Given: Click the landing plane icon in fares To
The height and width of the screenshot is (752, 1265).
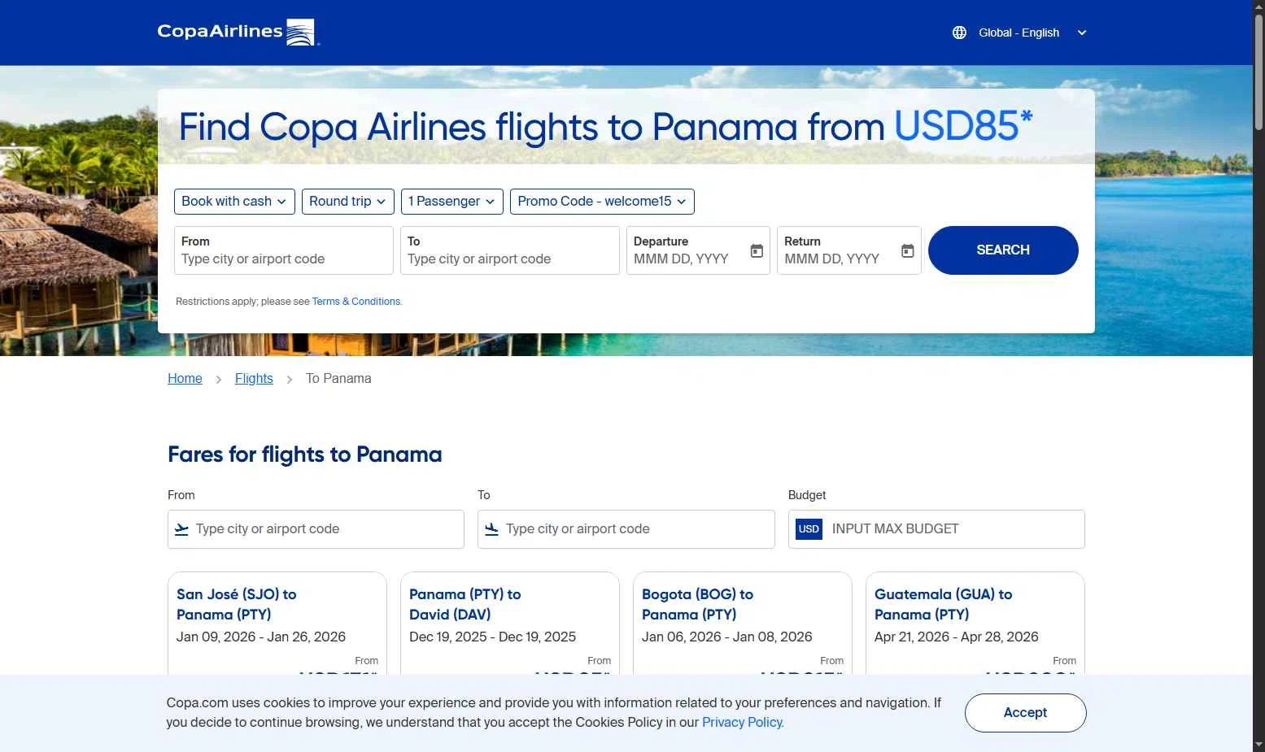Looking at the screenshot, I should [491, 529].
